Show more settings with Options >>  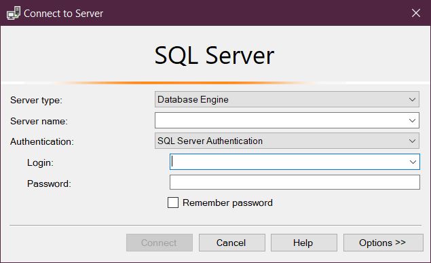click(x=383, y=243)
